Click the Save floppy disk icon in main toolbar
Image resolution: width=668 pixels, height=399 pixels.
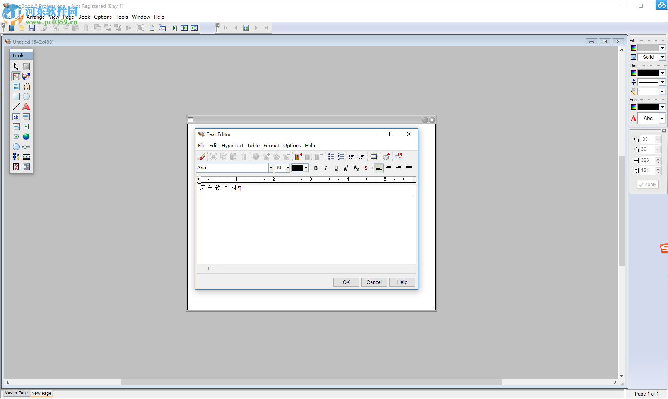[32, 28]
